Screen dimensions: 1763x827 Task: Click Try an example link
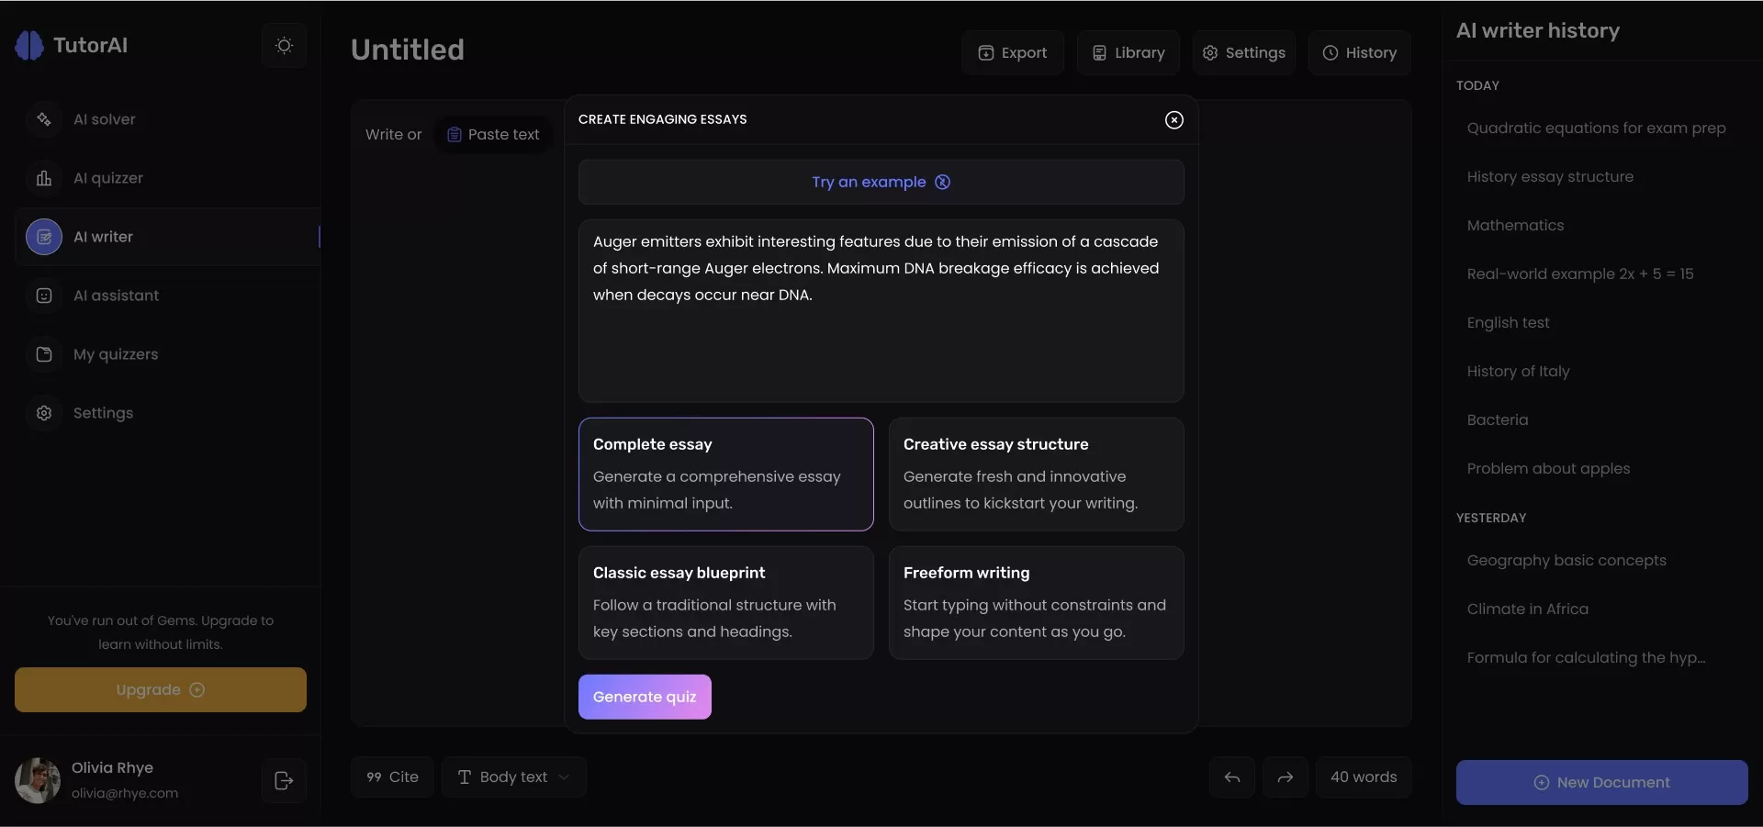pos(880,182)
